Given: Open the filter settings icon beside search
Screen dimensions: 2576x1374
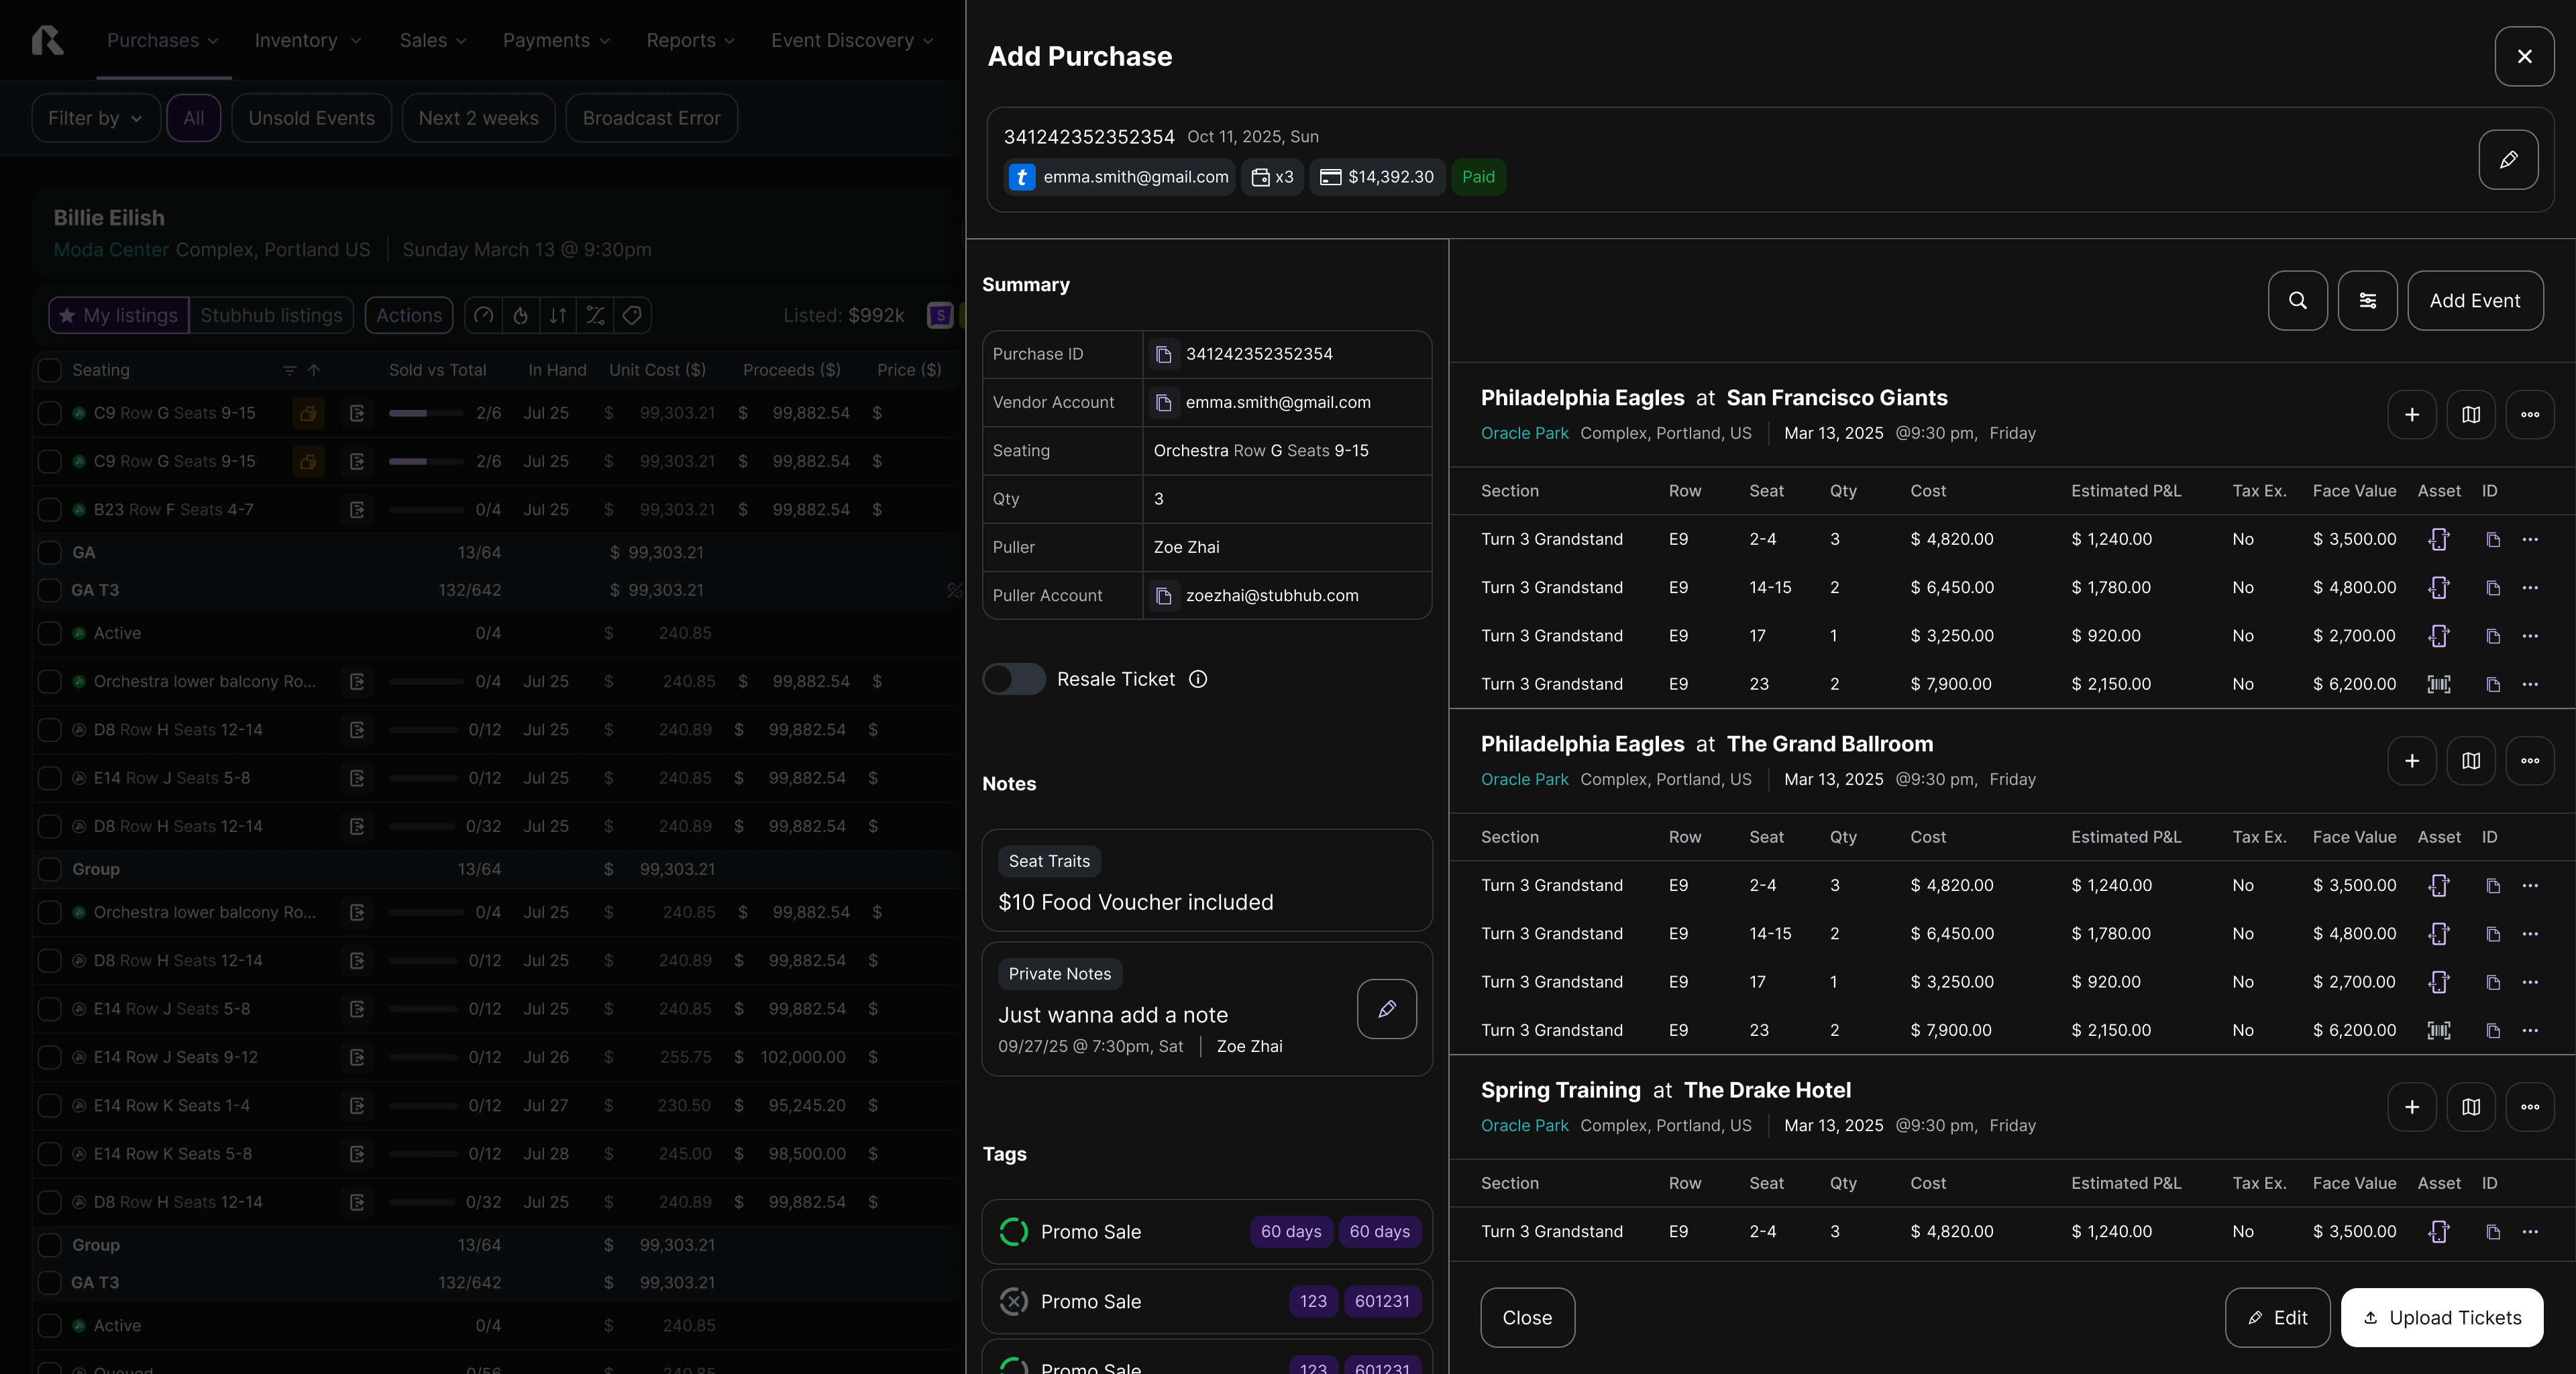Looking at the screenshot, I should (2367, 300).
